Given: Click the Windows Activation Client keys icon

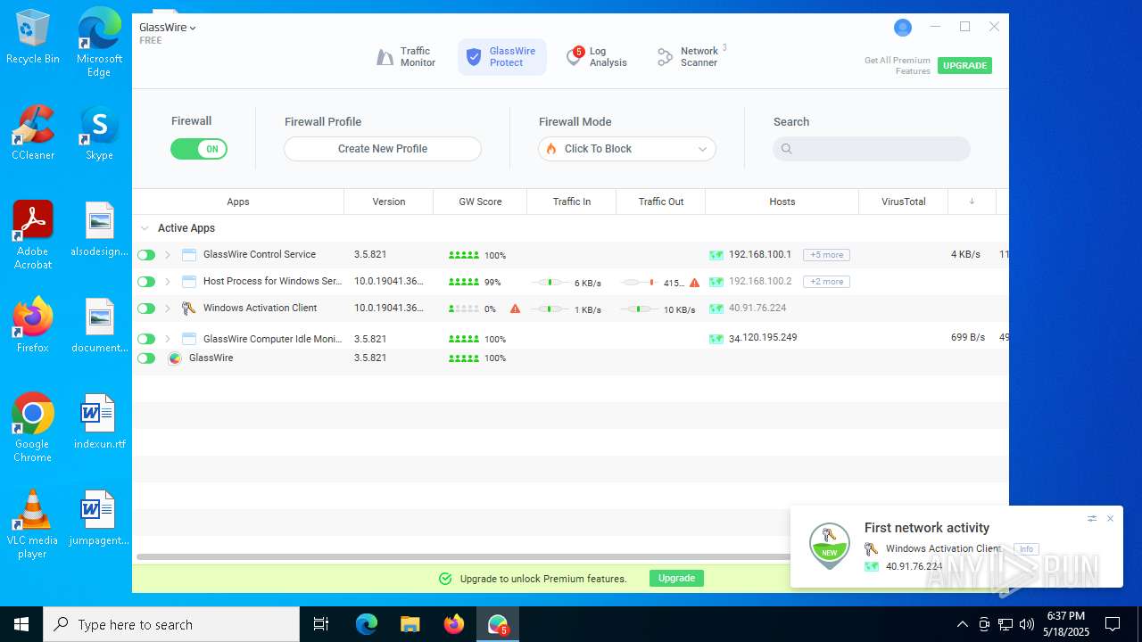Looking at the screenshot, I should pos(188,309).
